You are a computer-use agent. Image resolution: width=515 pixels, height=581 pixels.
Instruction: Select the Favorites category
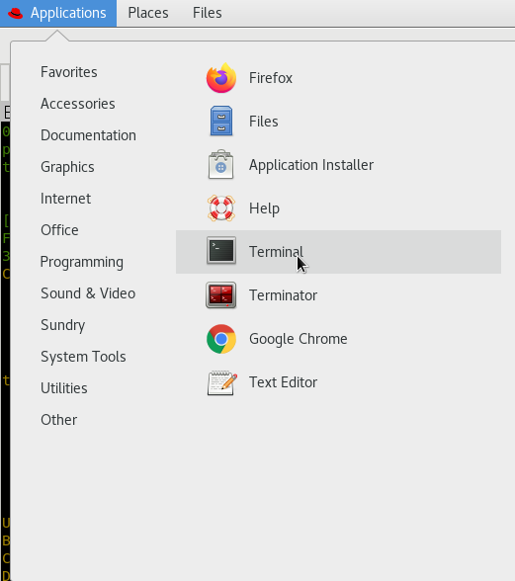click(69, 72)
